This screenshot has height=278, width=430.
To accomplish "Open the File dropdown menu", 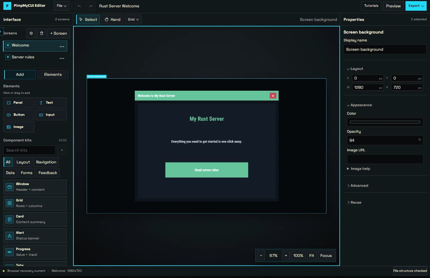I will pyautogui.click(x=61, y=6).
